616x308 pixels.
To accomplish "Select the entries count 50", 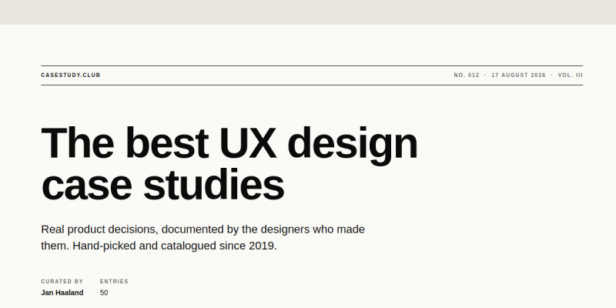I will tap(104, 293).
